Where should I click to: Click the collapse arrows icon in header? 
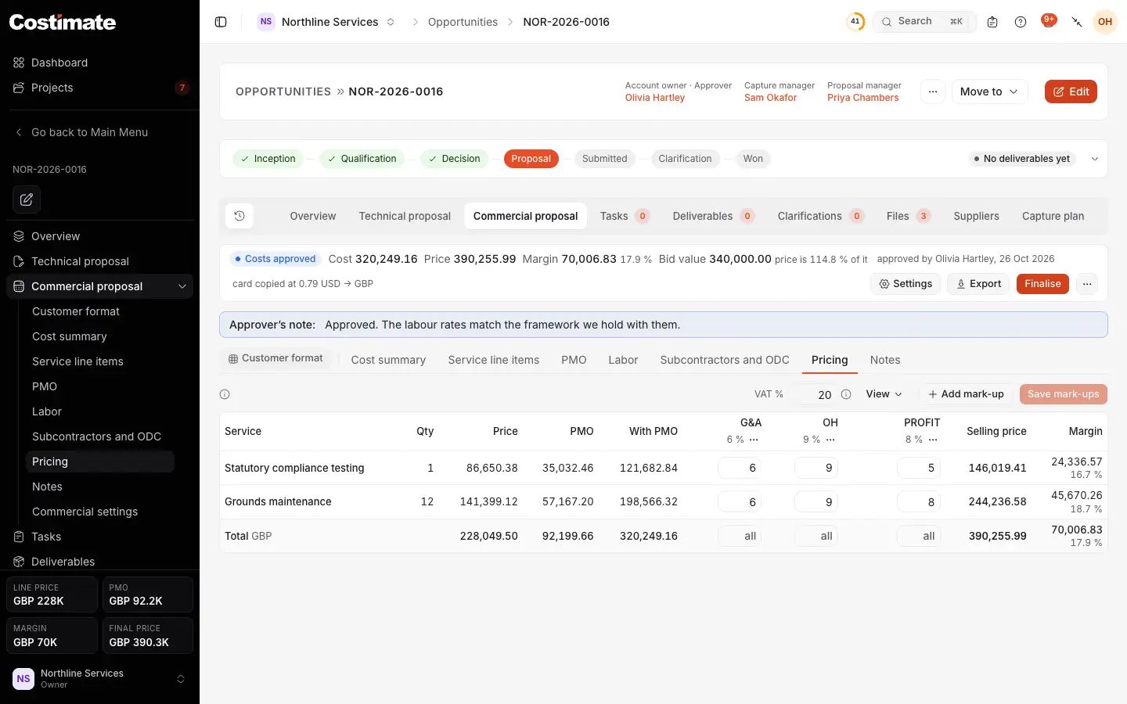tap(1077, 22)
